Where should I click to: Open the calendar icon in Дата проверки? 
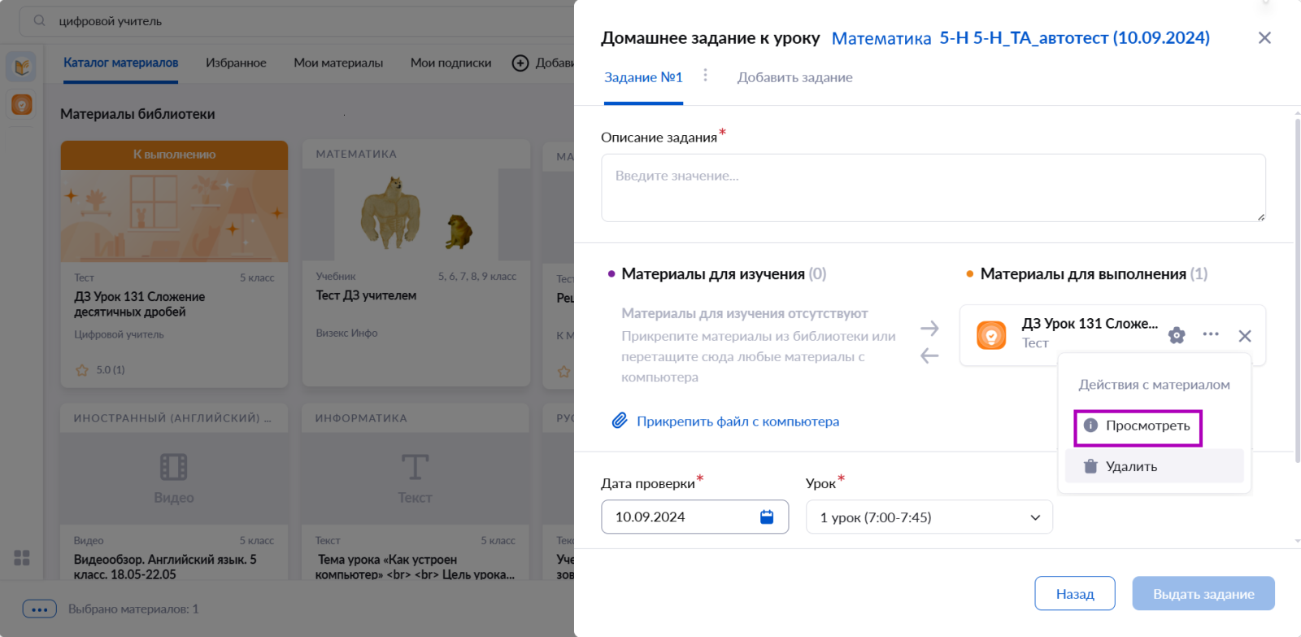[x=767, y=517]
